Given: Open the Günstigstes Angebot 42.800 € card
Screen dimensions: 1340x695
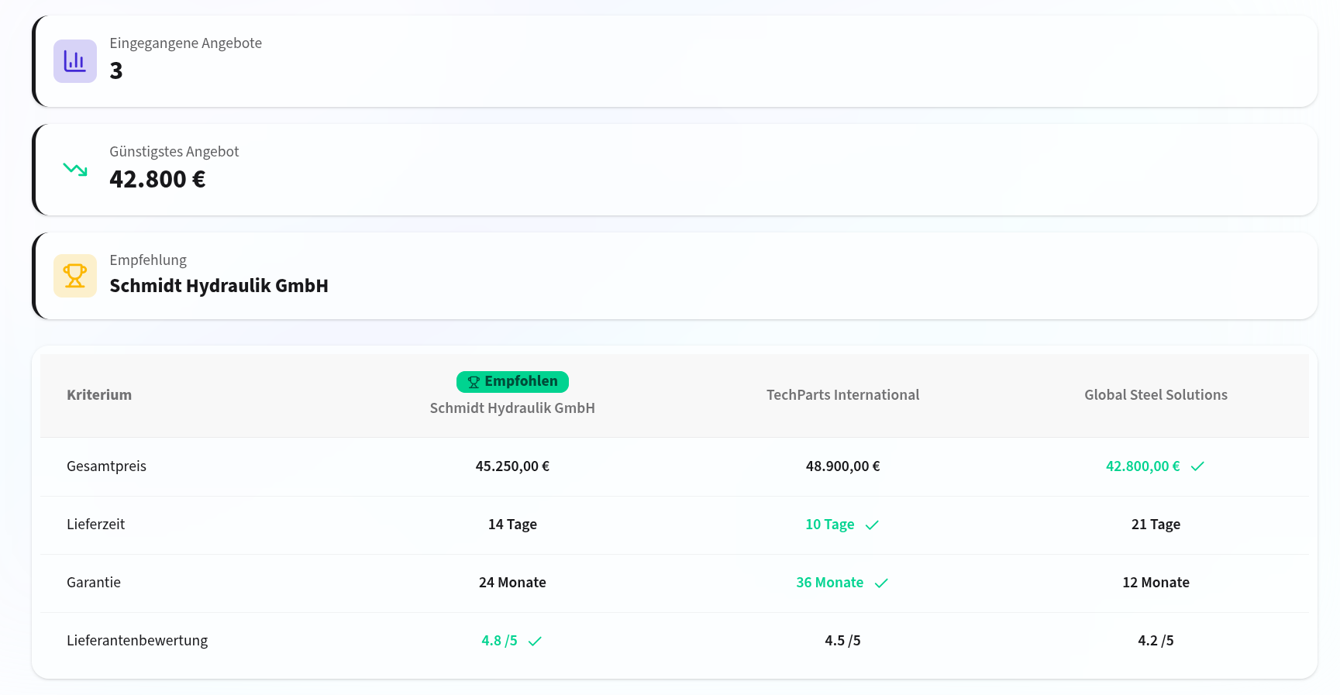Looking at the screenshot, I should [x=674, y=170].
